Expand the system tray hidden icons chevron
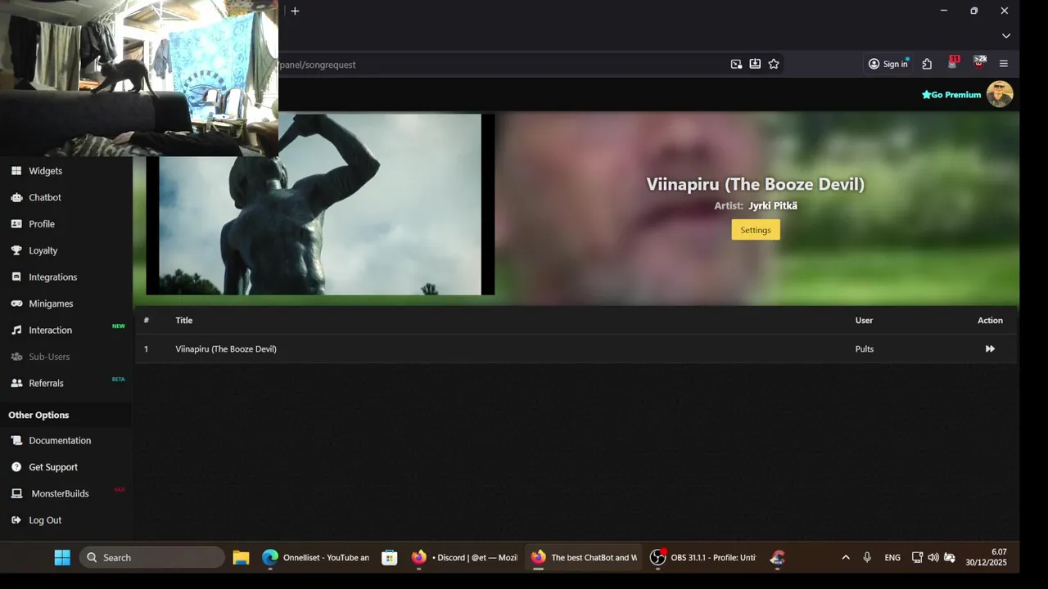Screen dimensions: 1048x589 (x=846, y=558)
